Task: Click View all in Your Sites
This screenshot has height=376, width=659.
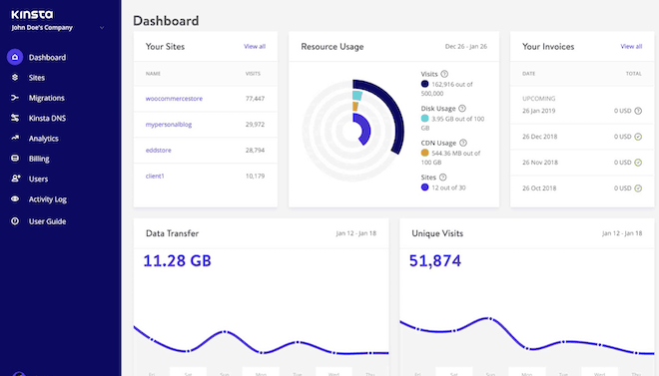Action: tap(255, 46)
